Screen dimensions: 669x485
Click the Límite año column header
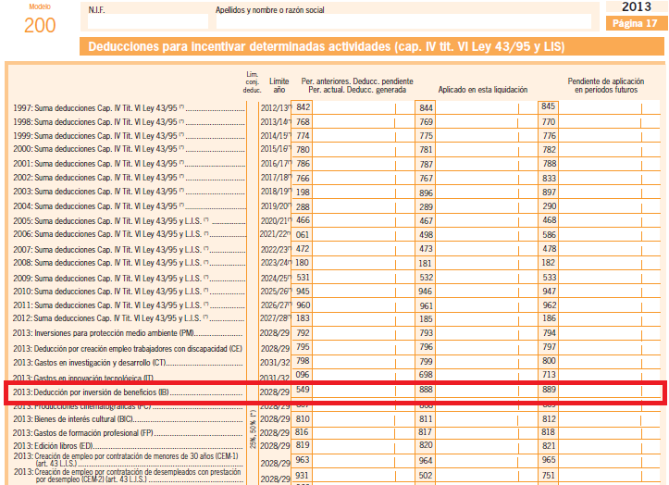tap(279, 85)
